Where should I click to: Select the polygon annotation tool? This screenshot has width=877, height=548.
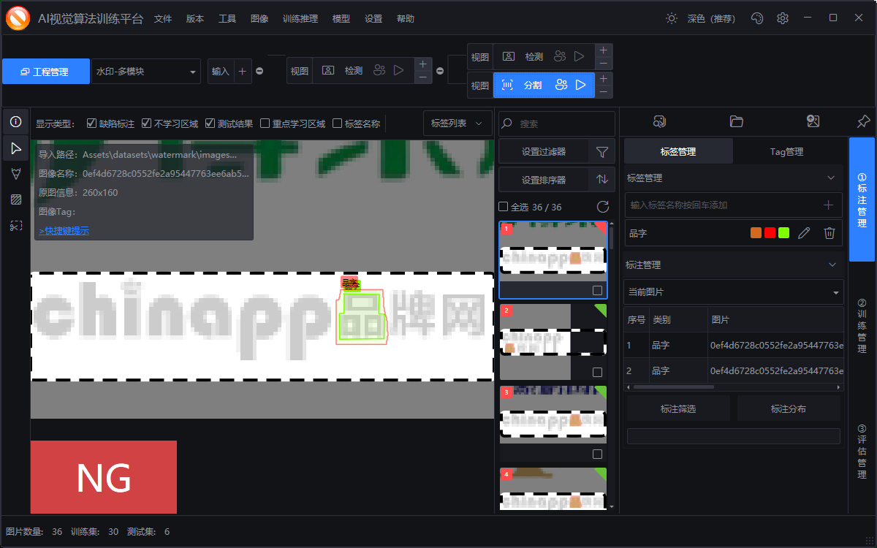15,173
